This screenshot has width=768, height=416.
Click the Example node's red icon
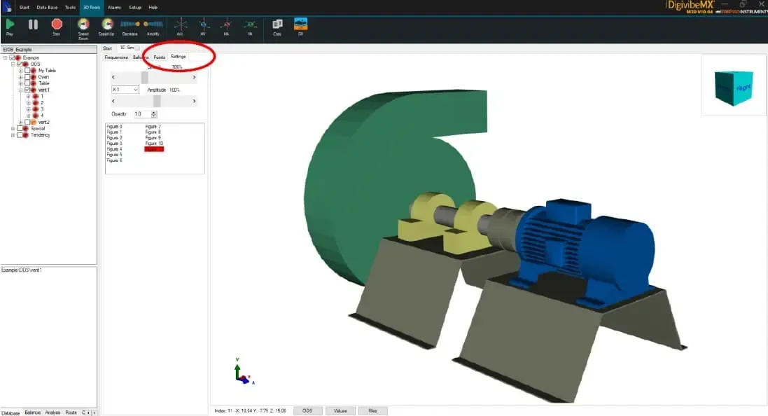18,58
